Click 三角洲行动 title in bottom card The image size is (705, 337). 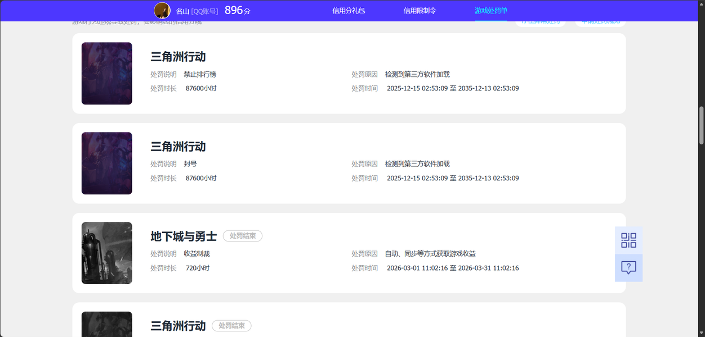(x=178, y=326)
